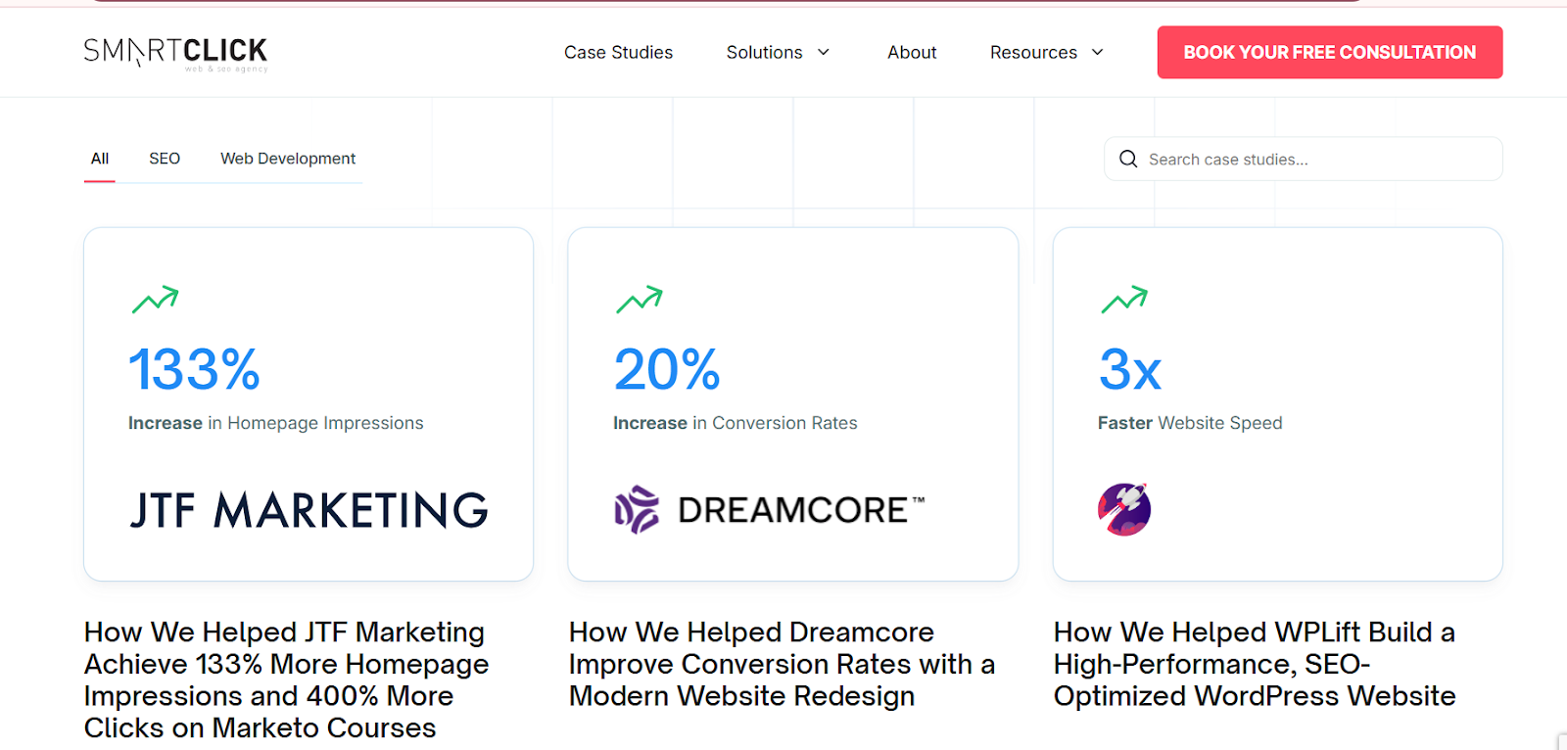Open the About page link
Viewport: 1567px width, 750px height.
[x=911, y=52]
